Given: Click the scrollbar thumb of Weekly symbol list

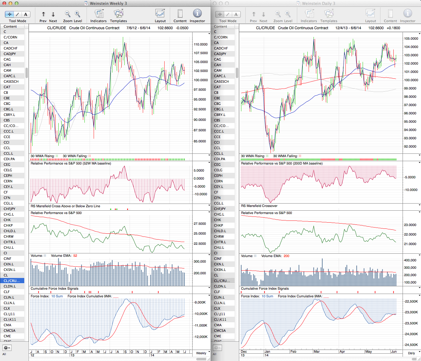Looking at the screenshot, I should tap(27, 73).
